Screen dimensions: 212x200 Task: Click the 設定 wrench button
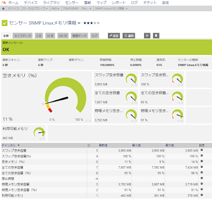[x=114, y=35]
